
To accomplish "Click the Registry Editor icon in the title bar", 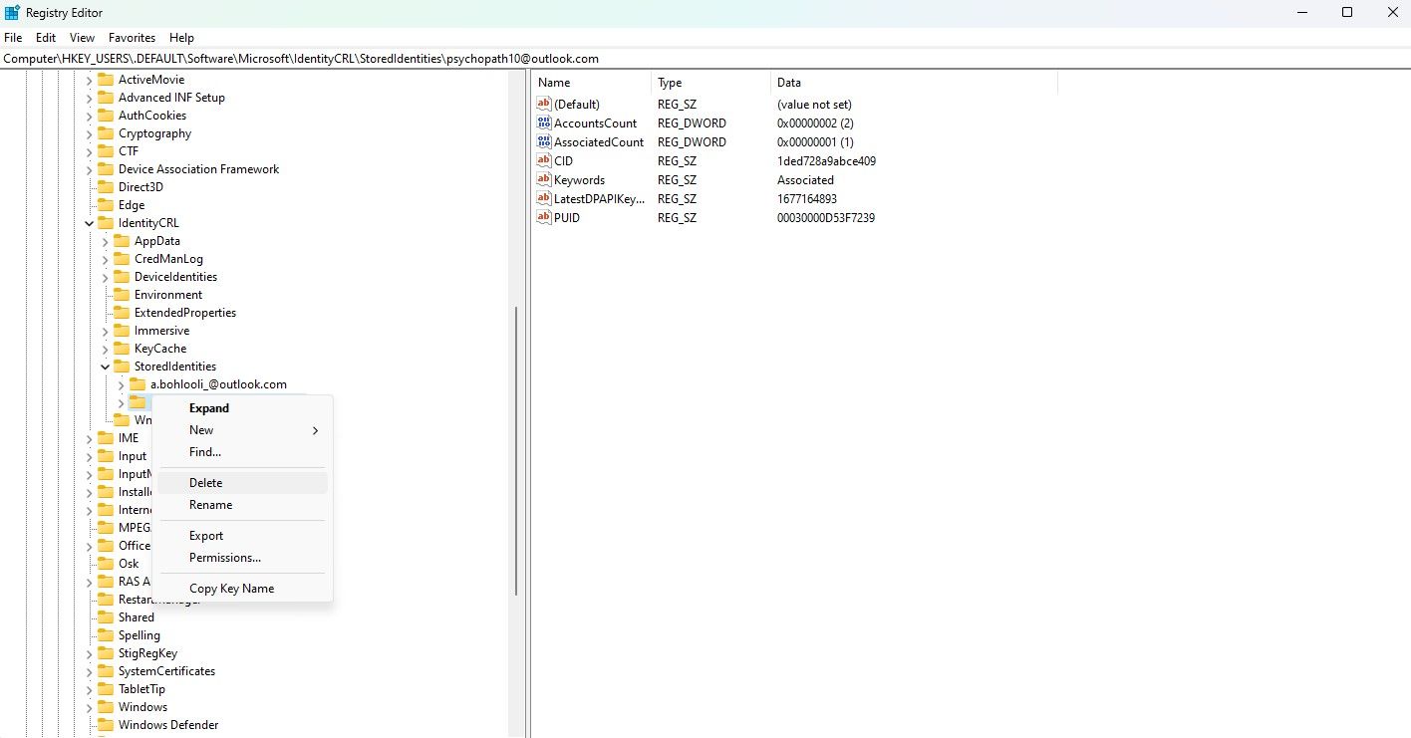I will 14,12.
